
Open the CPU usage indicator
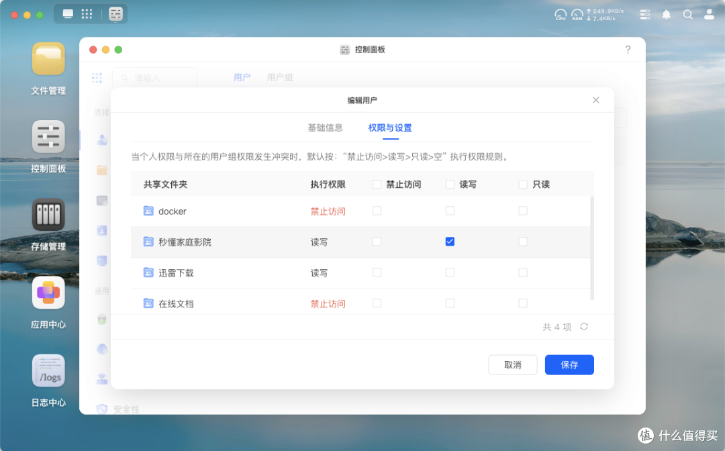point(561,15)
